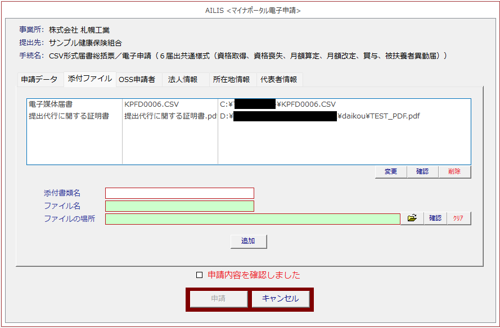
Task: Select the 添付ファイル tab
Action: [x=90, y=79]
